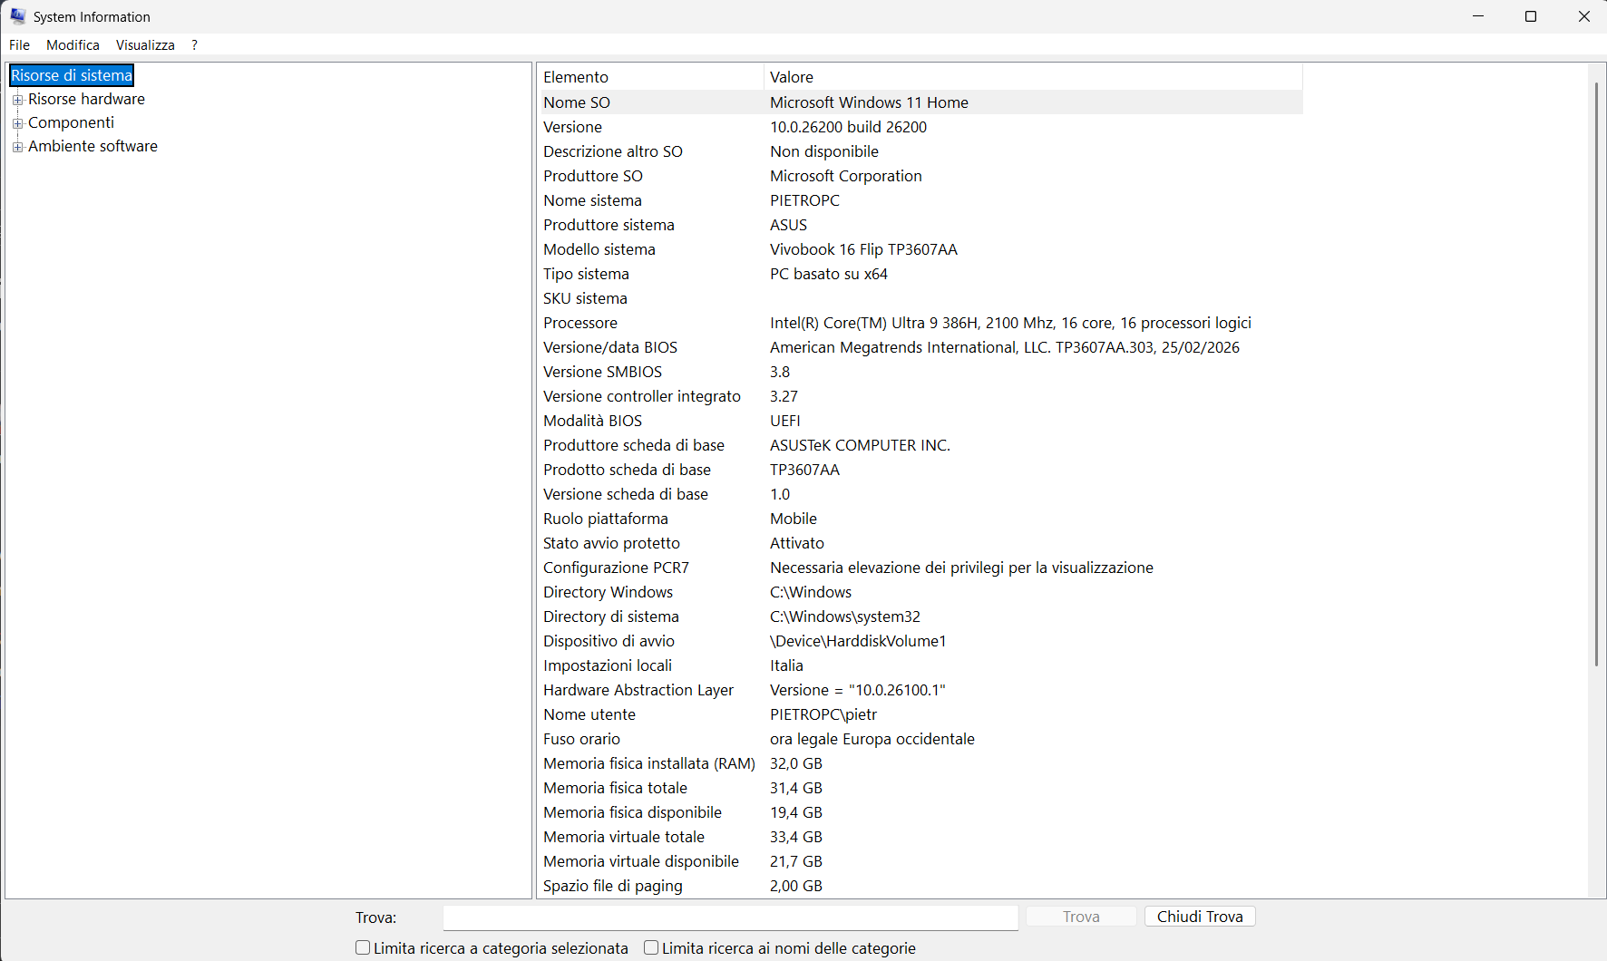Click the System Information app icon in title bar
Screen dimensions: 1607x961
(x=18, y=16)
